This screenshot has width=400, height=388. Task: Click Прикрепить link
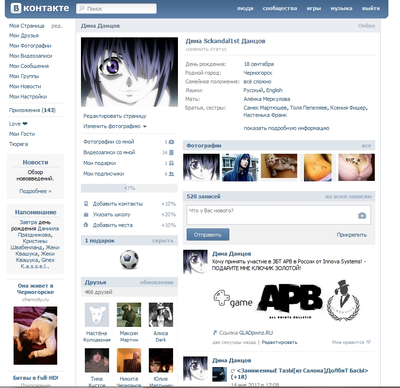coord(352,235)
